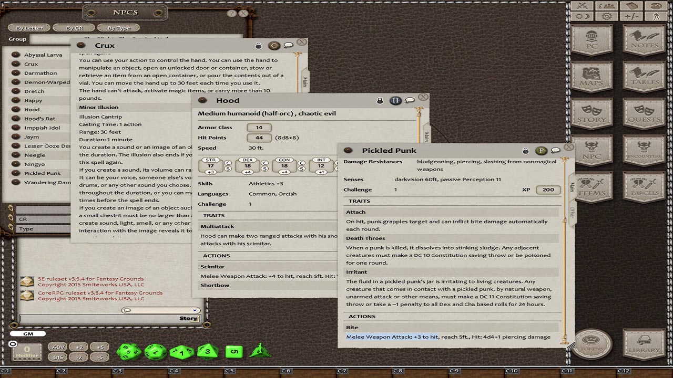Click the By Type grouping button
Viewport: 673px width, 378px height.
coord(119,28)
